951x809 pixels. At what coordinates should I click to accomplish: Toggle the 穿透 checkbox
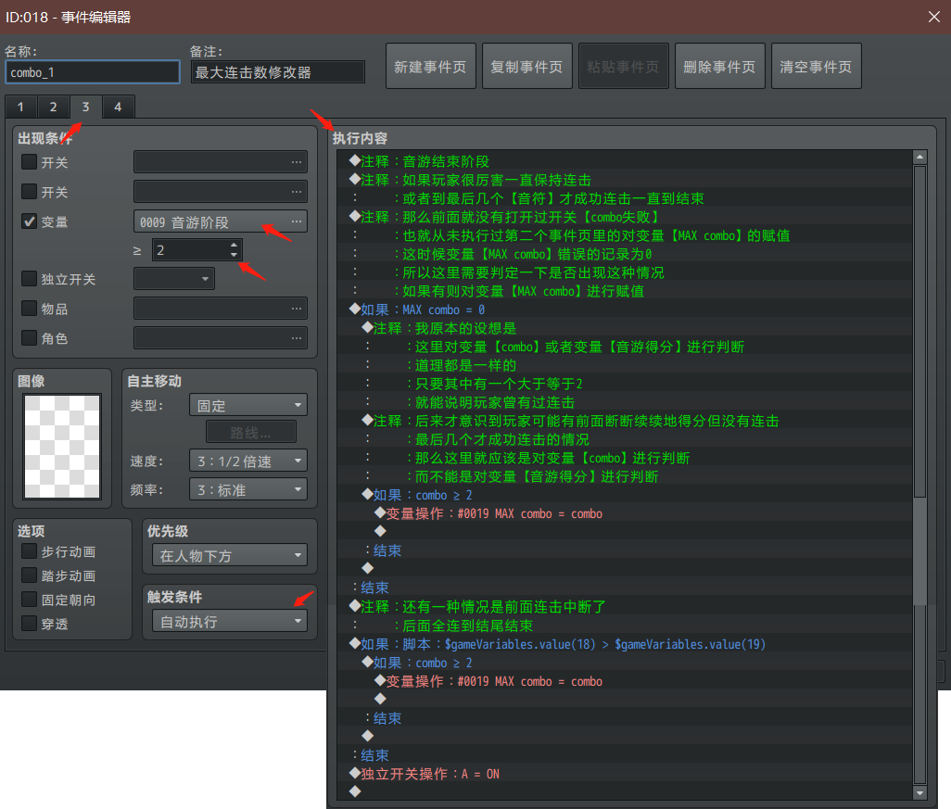pos(29,624)
